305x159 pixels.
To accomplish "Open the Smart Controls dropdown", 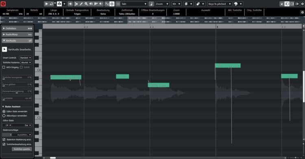I will tap(26, 58).
